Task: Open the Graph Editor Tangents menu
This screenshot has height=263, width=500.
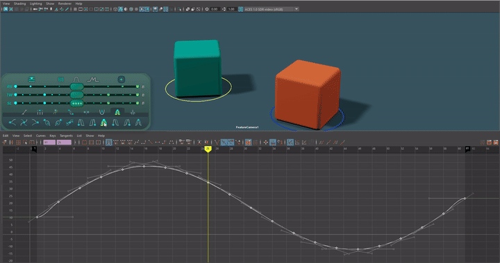Action: click(x=66, y=136)
